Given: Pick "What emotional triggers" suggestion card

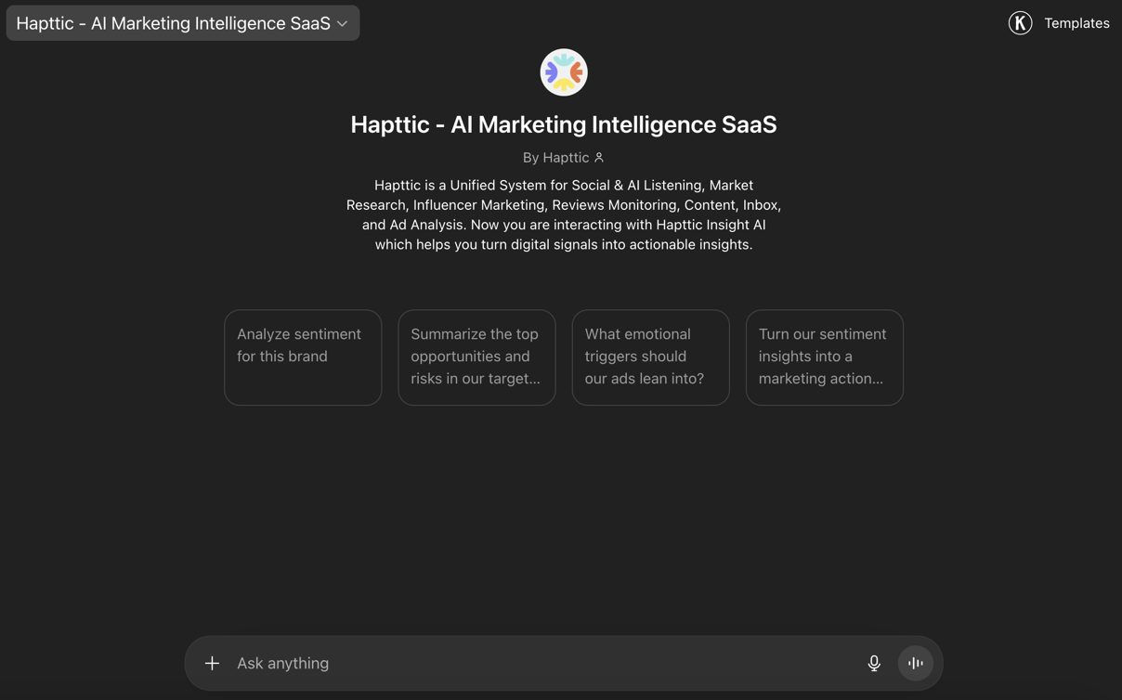Looking at the screenshot, I should [x=650, y=357].
